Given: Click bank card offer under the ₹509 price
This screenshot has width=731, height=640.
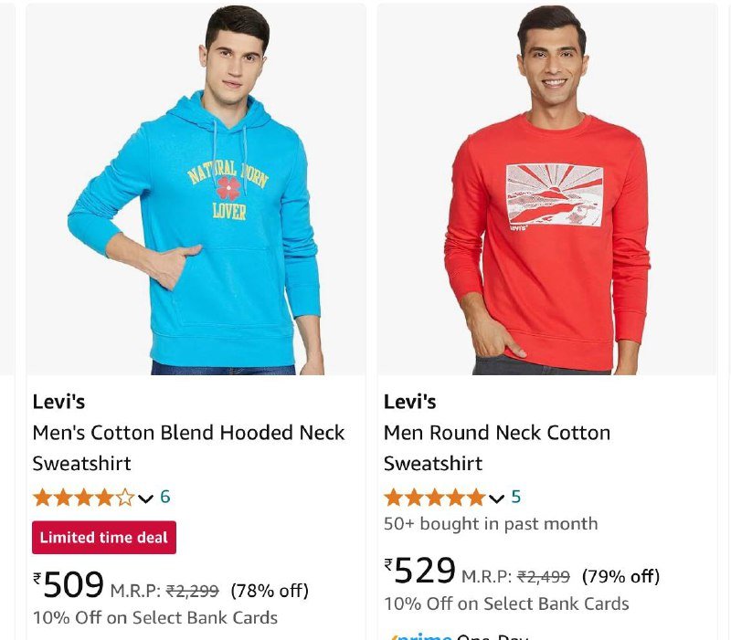Looking at the screenshot, I should pos(154,618).
